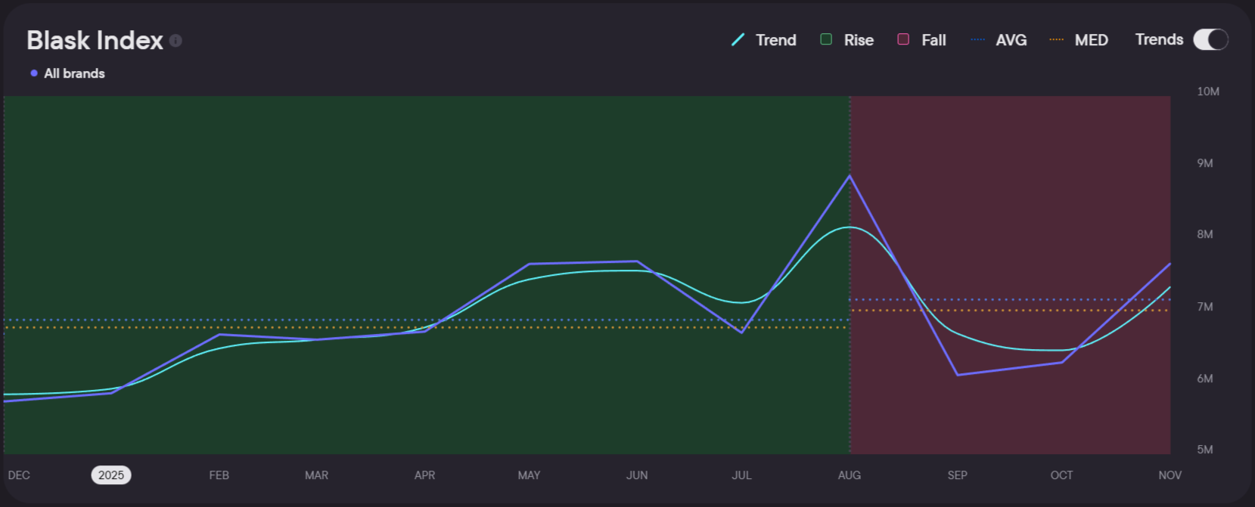
Task: Click the Fall legend label
Action: pyautogui.click(x=933, y=40)
